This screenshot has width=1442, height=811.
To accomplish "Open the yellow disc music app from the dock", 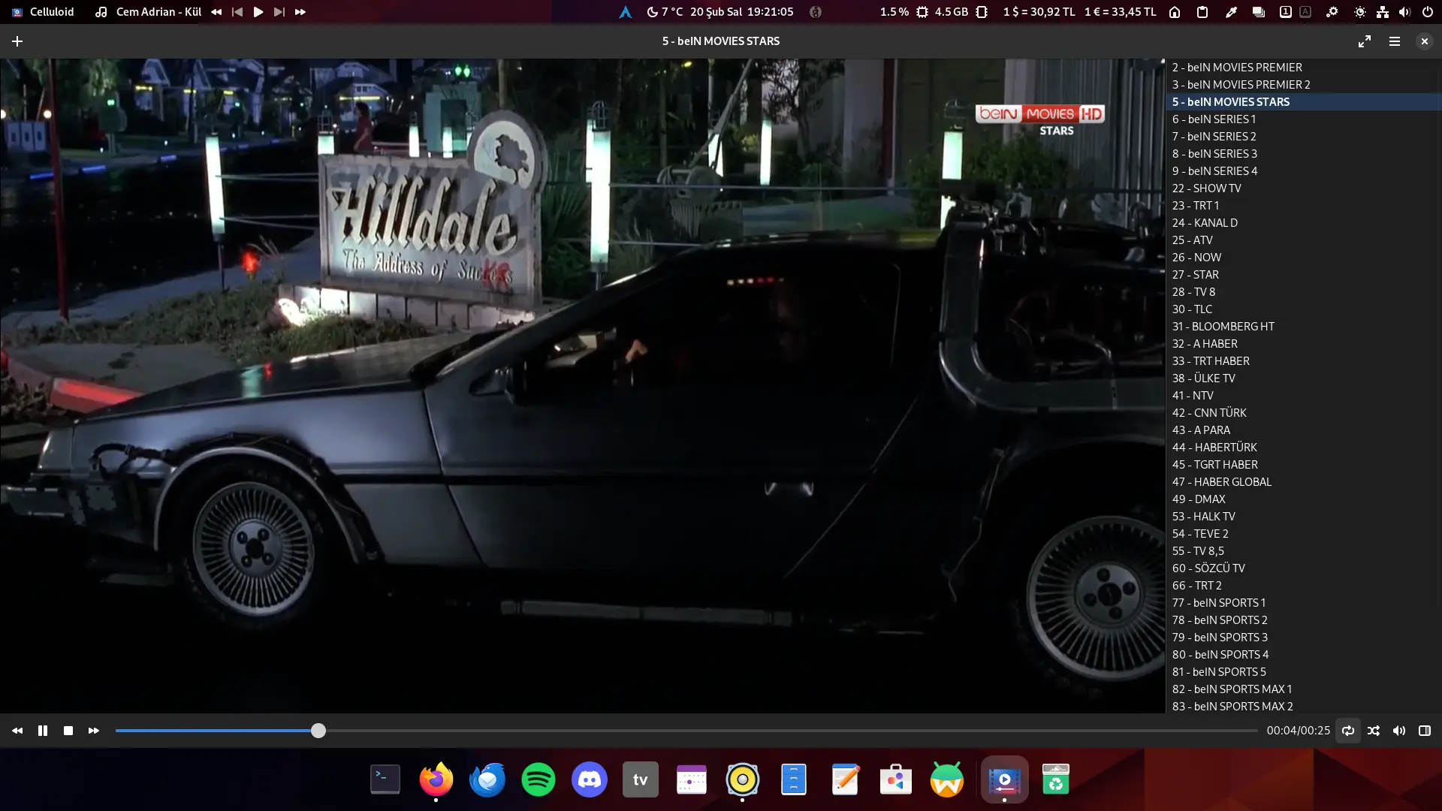I will click(743, 780).
